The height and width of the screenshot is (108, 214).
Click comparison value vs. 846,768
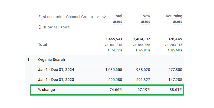coord(141,45)
